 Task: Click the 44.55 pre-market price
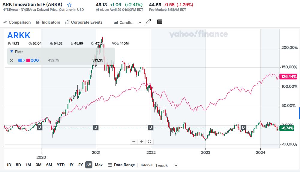coord(155,4)
